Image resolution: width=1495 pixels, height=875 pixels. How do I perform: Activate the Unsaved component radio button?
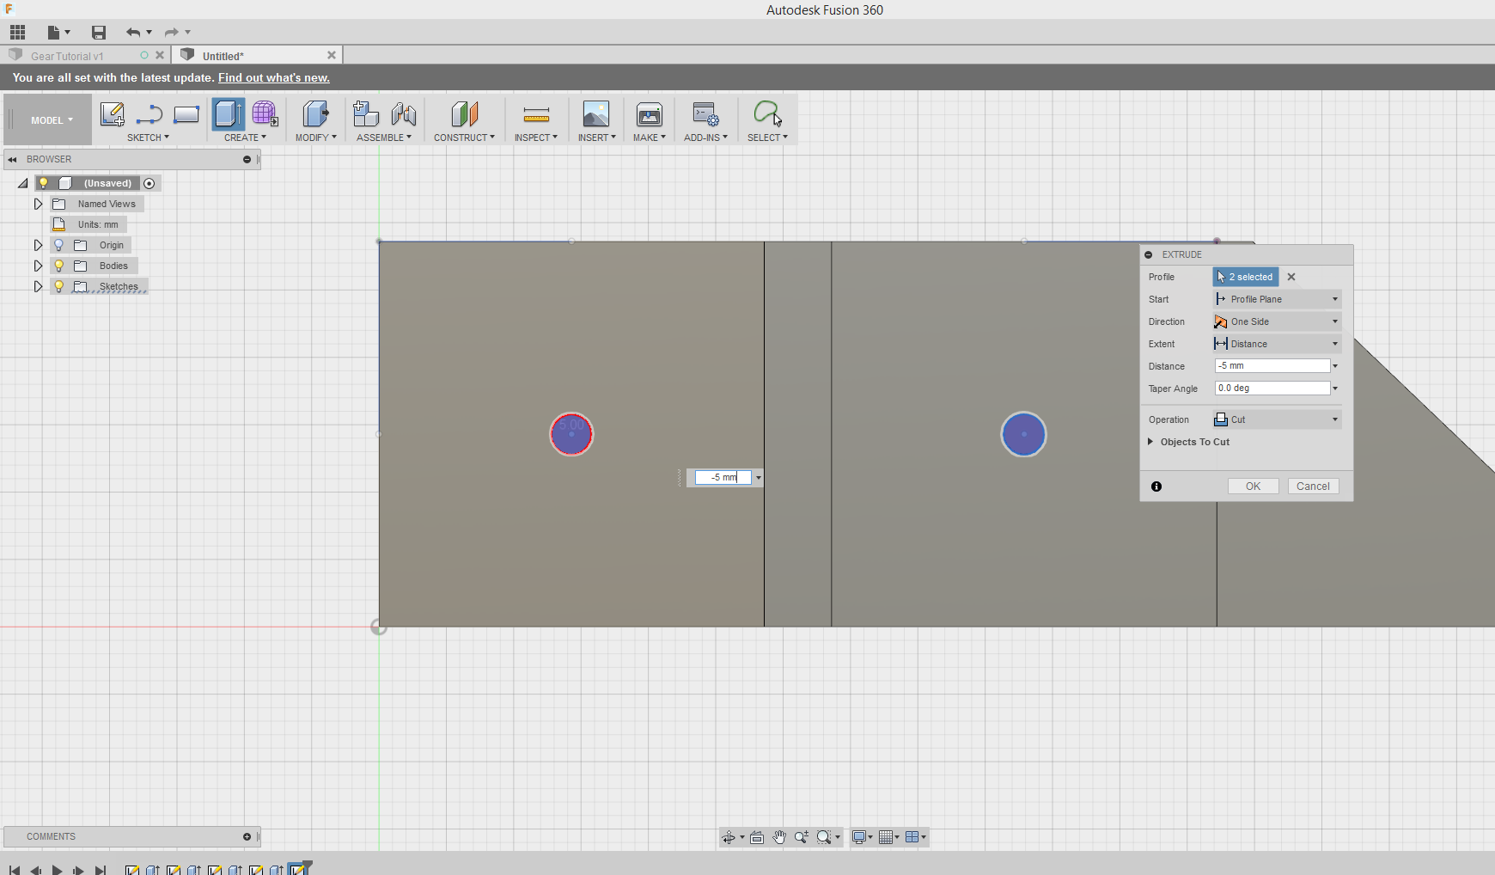point(149,183)
